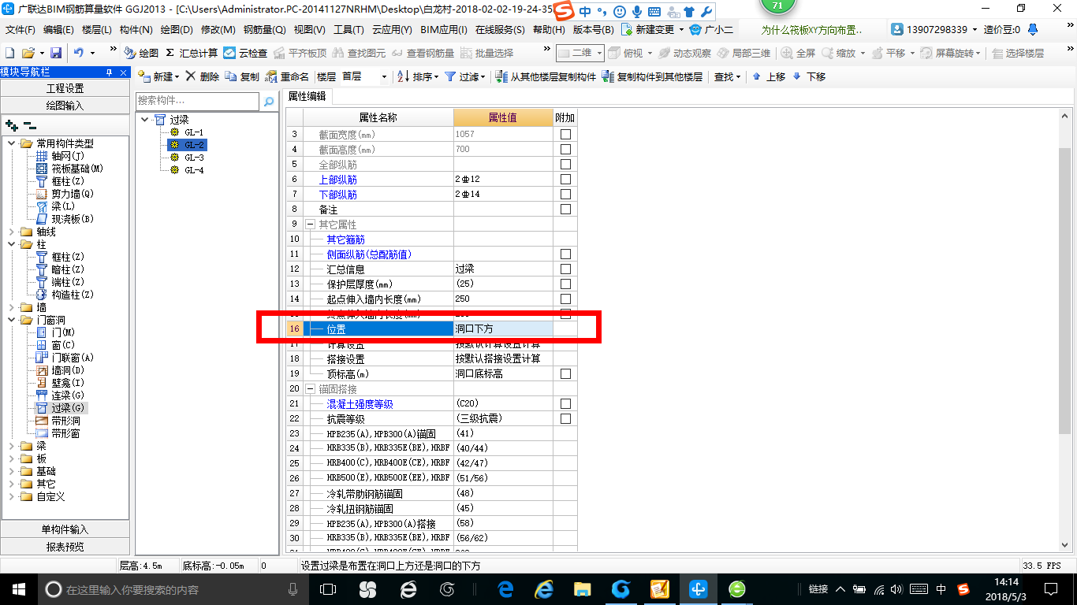Run 汇总计算 summary calculation
The height and width of the screenshot is (605, 1077).
click(x=192, y=53)
